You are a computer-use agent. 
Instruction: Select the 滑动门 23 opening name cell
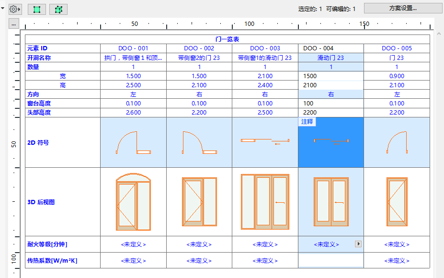coord(330,58)
